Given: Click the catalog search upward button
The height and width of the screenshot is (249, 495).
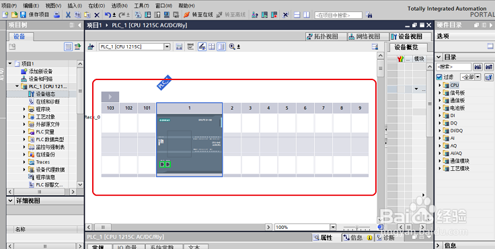Looking at the screenshot, I should [x=489, y=67].
